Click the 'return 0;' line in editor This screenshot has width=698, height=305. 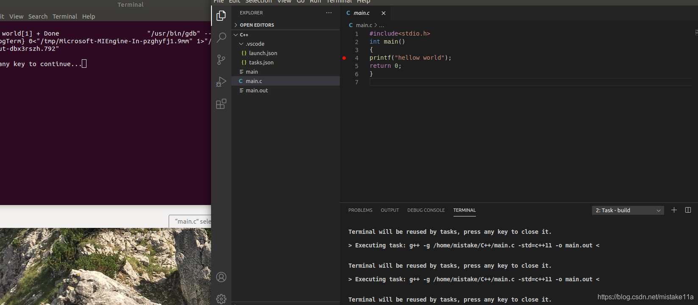(385, 66)
